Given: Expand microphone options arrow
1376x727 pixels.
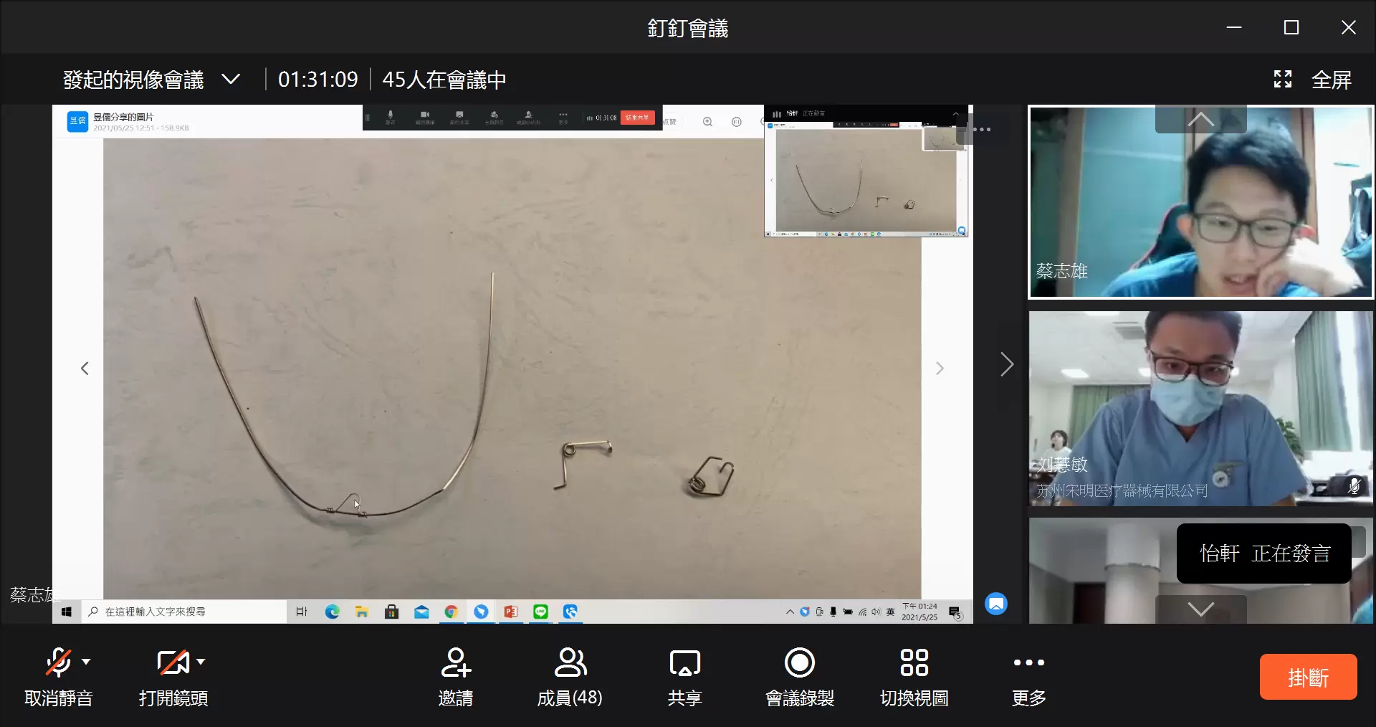Looking at the screenshot, I should (x=86, y=662).
